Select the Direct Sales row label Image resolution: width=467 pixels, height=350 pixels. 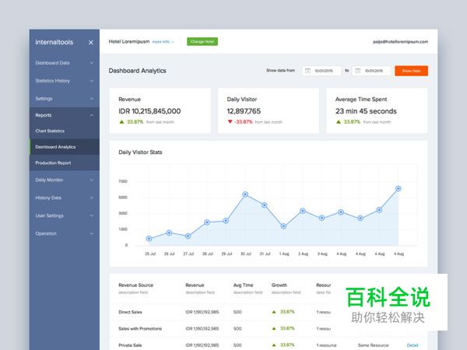coord(130,312)
